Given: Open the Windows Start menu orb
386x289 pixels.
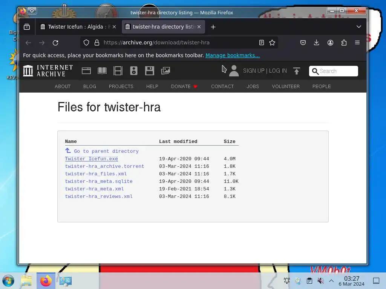Looking at the screenshot, I should pos(8,281).
